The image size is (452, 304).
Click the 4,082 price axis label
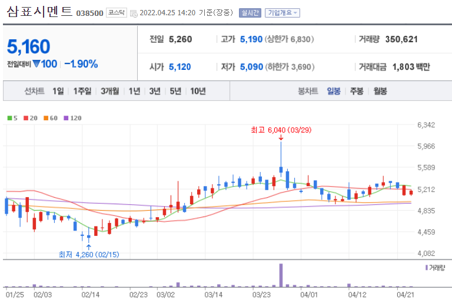pyautogui.click(x=426, y=254)
